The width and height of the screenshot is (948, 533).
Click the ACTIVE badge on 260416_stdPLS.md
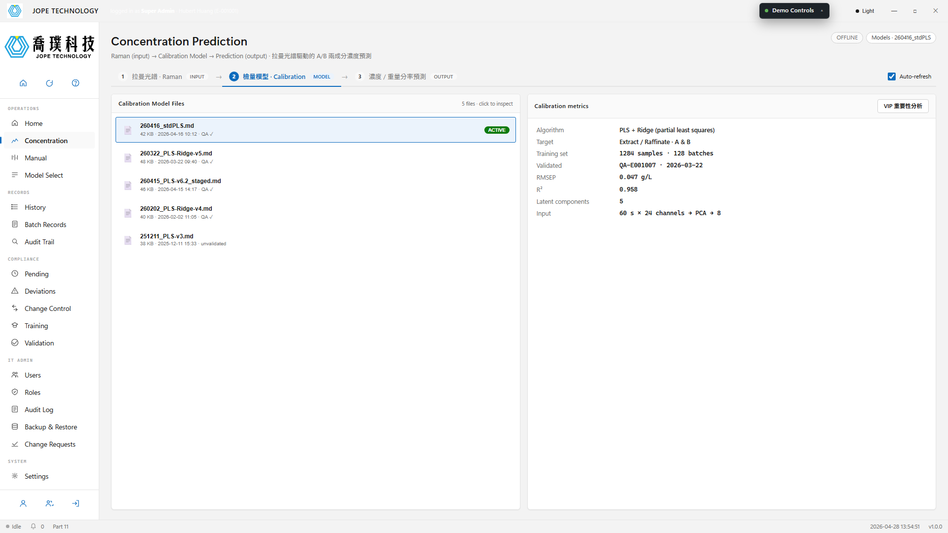click(x=497, y=130)
